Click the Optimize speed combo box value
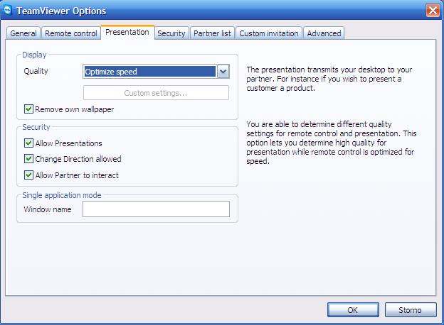The height and width of the screenshot is (325, 444). click(150, 72)
